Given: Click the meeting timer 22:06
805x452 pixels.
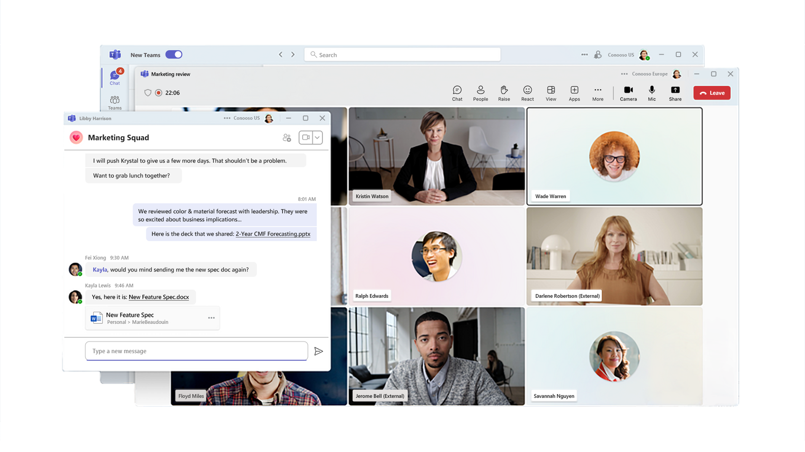Looking at the screenshot, I should [x=172, y=93].
